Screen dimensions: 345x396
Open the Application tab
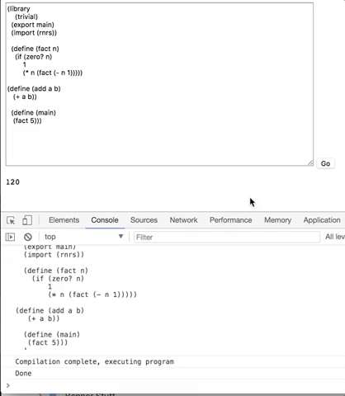coord(322,220)
